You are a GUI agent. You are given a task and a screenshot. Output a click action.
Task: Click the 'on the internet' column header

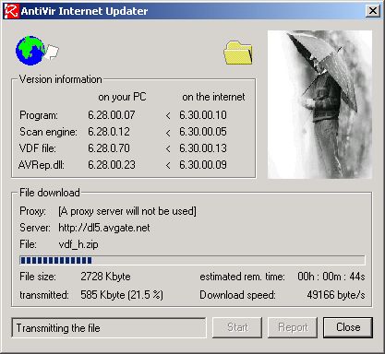(x=213, y=97)
